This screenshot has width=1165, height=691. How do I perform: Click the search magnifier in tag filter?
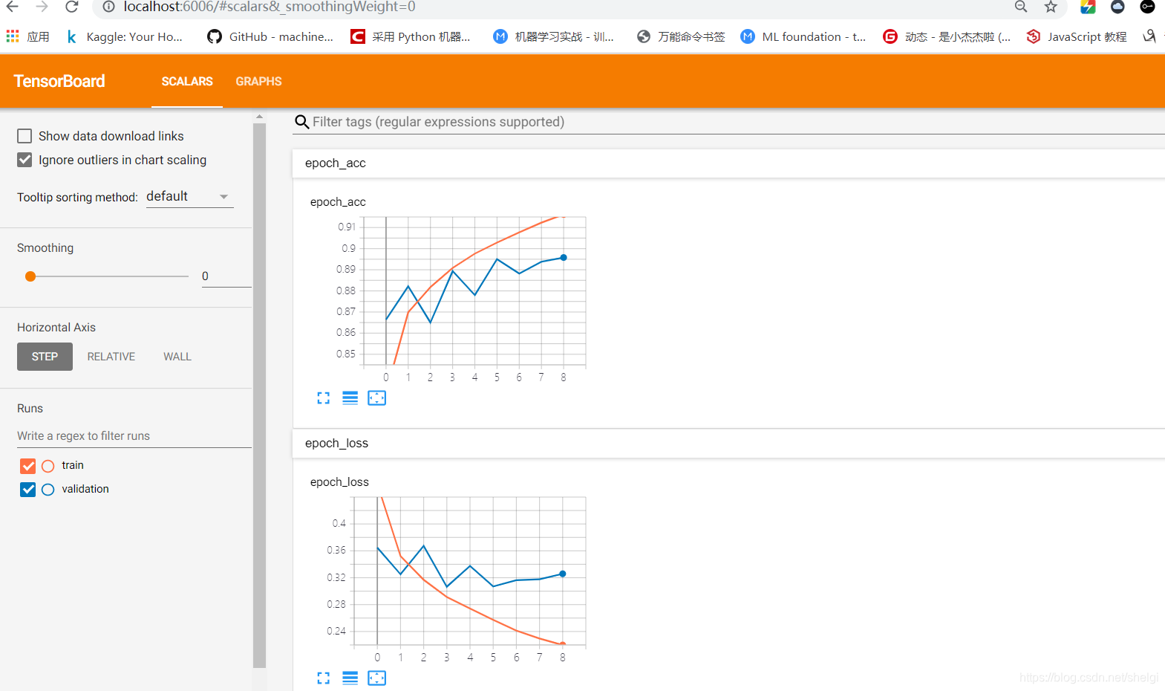[301, 122]
